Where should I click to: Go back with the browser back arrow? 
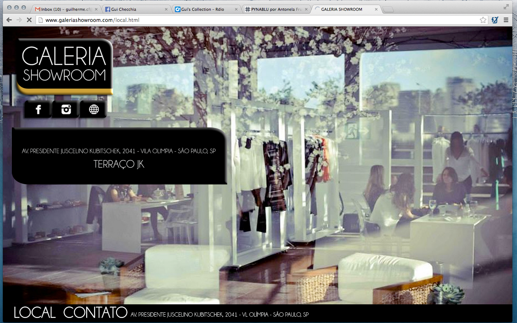tap(9, 20)
